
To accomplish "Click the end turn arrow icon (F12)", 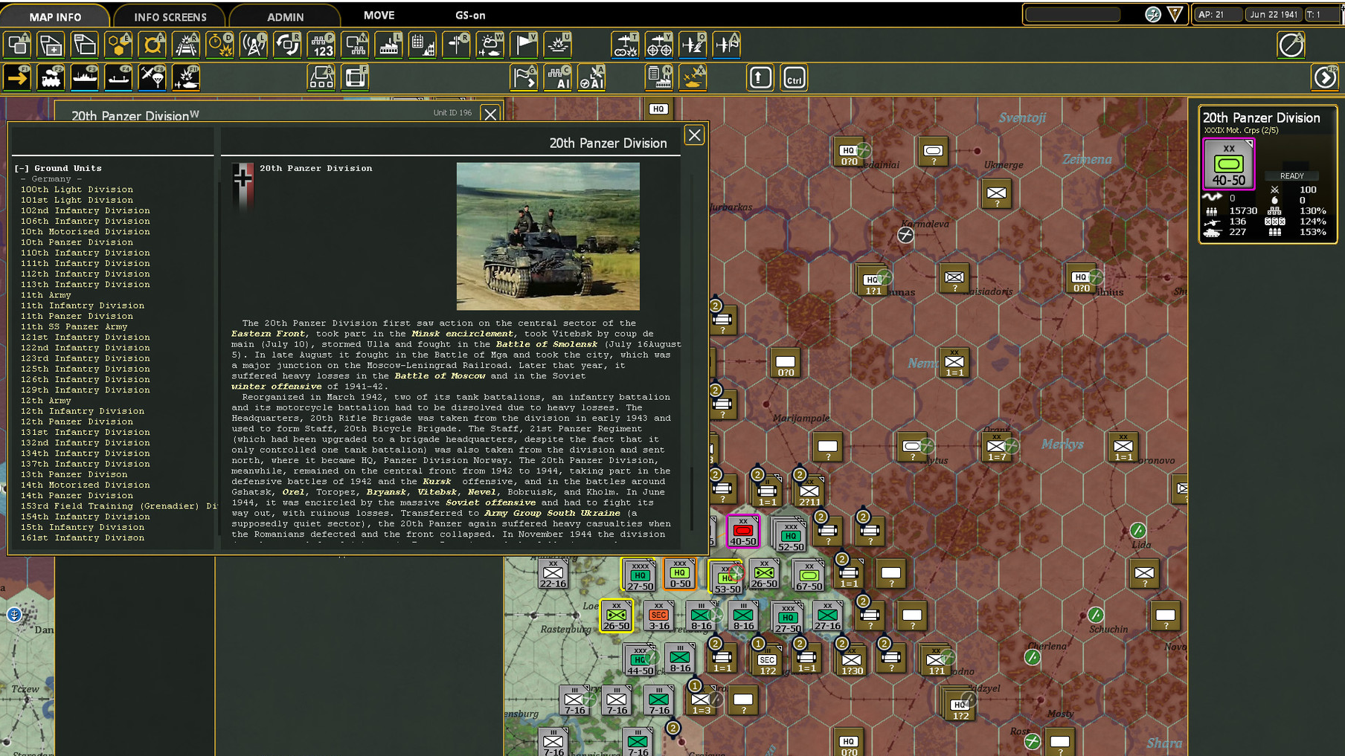I will point(1325,77).
